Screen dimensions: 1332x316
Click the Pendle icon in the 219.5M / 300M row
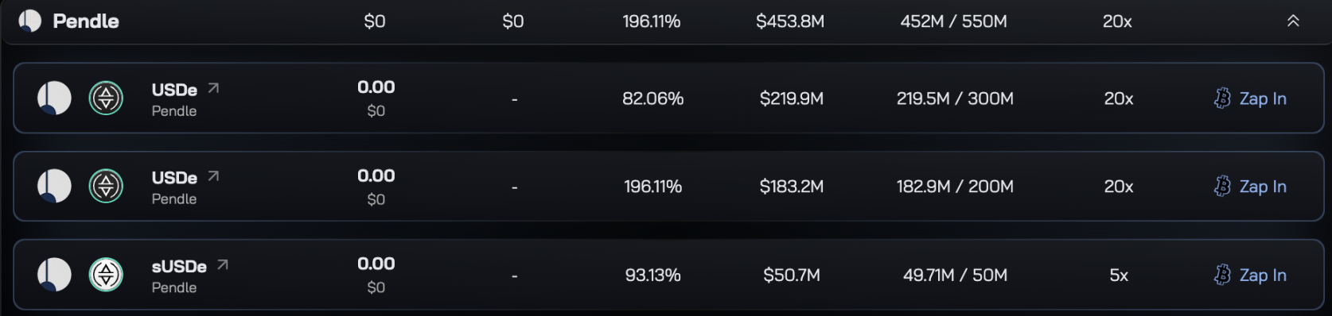[54, 98]
